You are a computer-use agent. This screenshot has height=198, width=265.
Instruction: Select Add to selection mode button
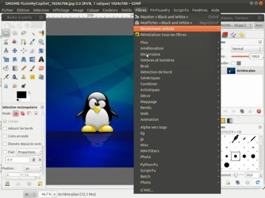click(x=22, y=114)
